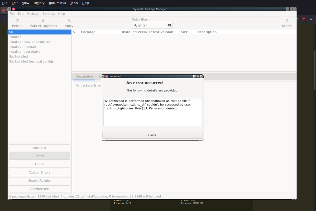Screen dimensions: 316x211
Task: Select Installed (upgradable) filter
Action: (x=40, y=52)
